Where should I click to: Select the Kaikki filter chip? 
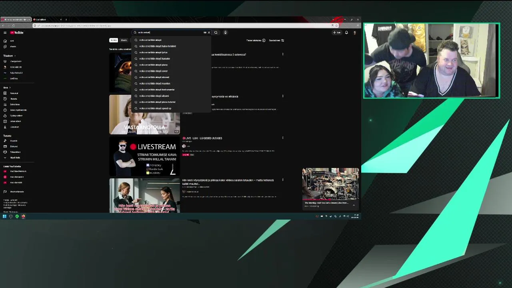coord(114,40)
